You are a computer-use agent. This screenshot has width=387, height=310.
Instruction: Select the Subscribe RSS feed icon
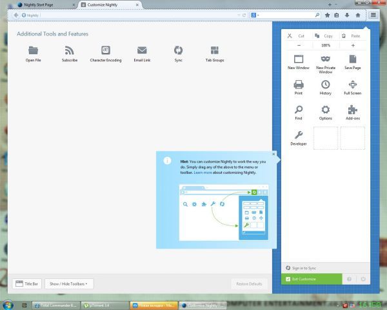(70, 50)
